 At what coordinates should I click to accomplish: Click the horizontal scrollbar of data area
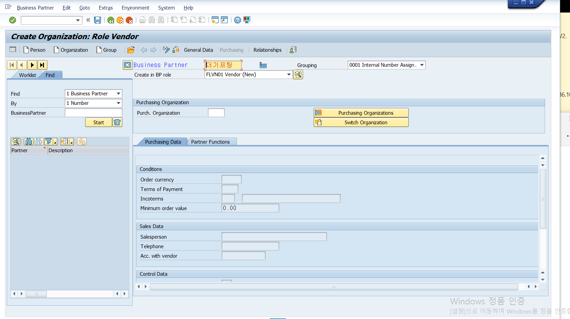pyautogui.click(x=334, y=287)
